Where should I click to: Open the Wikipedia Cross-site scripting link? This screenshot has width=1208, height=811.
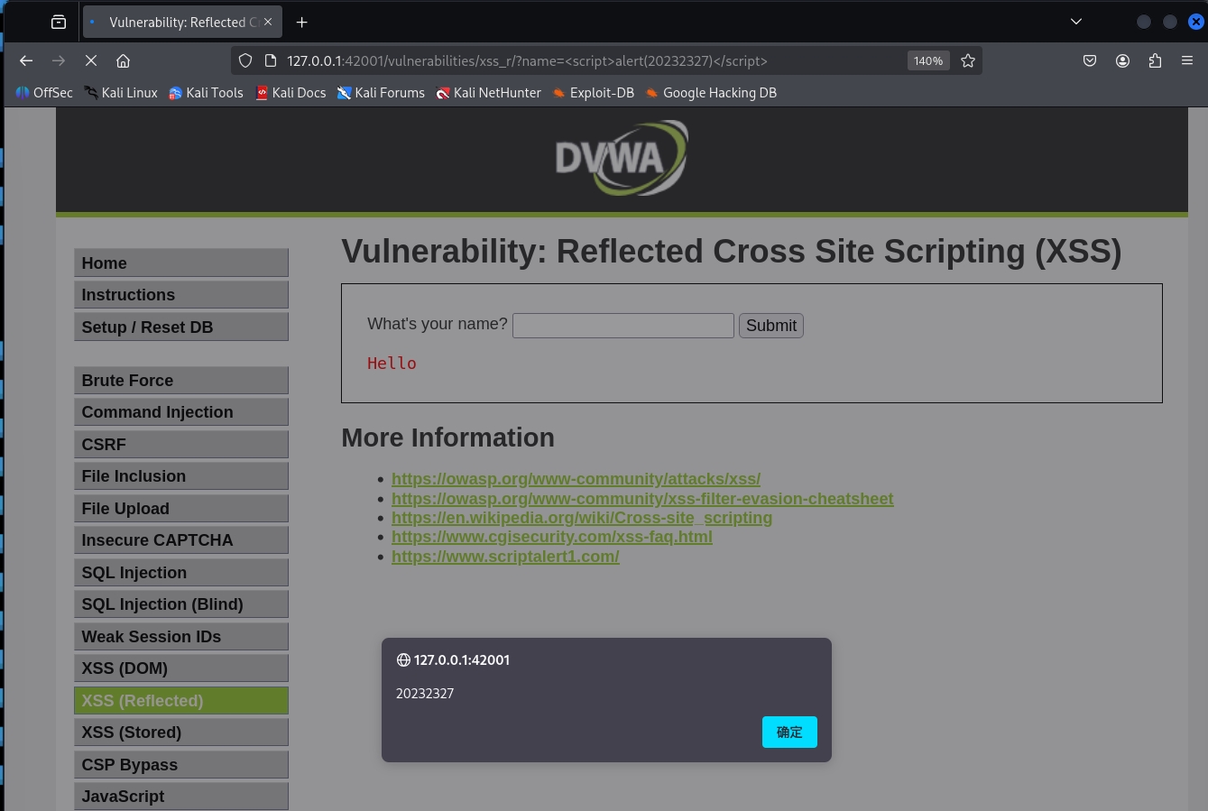tap(582, 518)
